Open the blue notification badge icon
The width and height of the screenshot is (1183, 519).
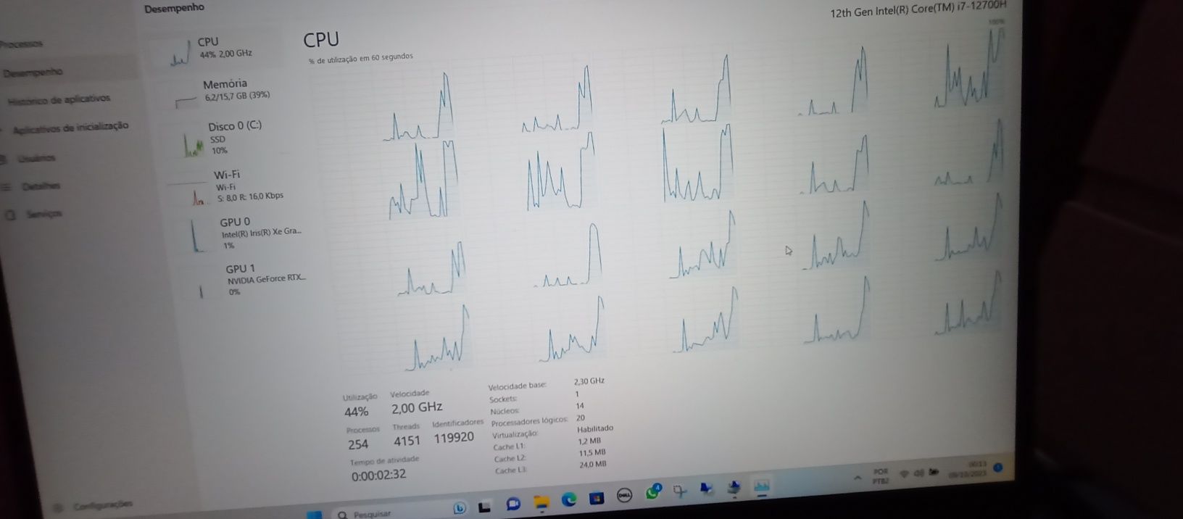[998, 467]
